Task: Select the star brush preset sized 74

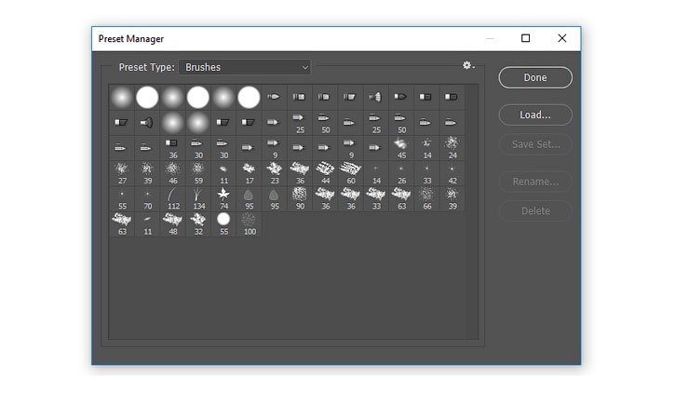Action: click(223, 198)
